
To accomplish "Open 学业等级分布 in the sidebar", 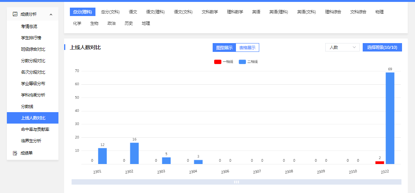I will (32, 84).
